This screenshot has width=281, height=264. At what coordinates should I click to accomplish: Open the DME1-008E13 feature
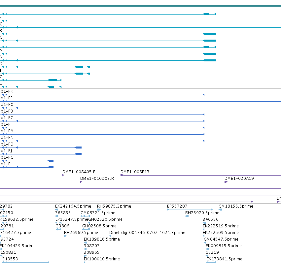pyautogui.click(x=135, y=172)
